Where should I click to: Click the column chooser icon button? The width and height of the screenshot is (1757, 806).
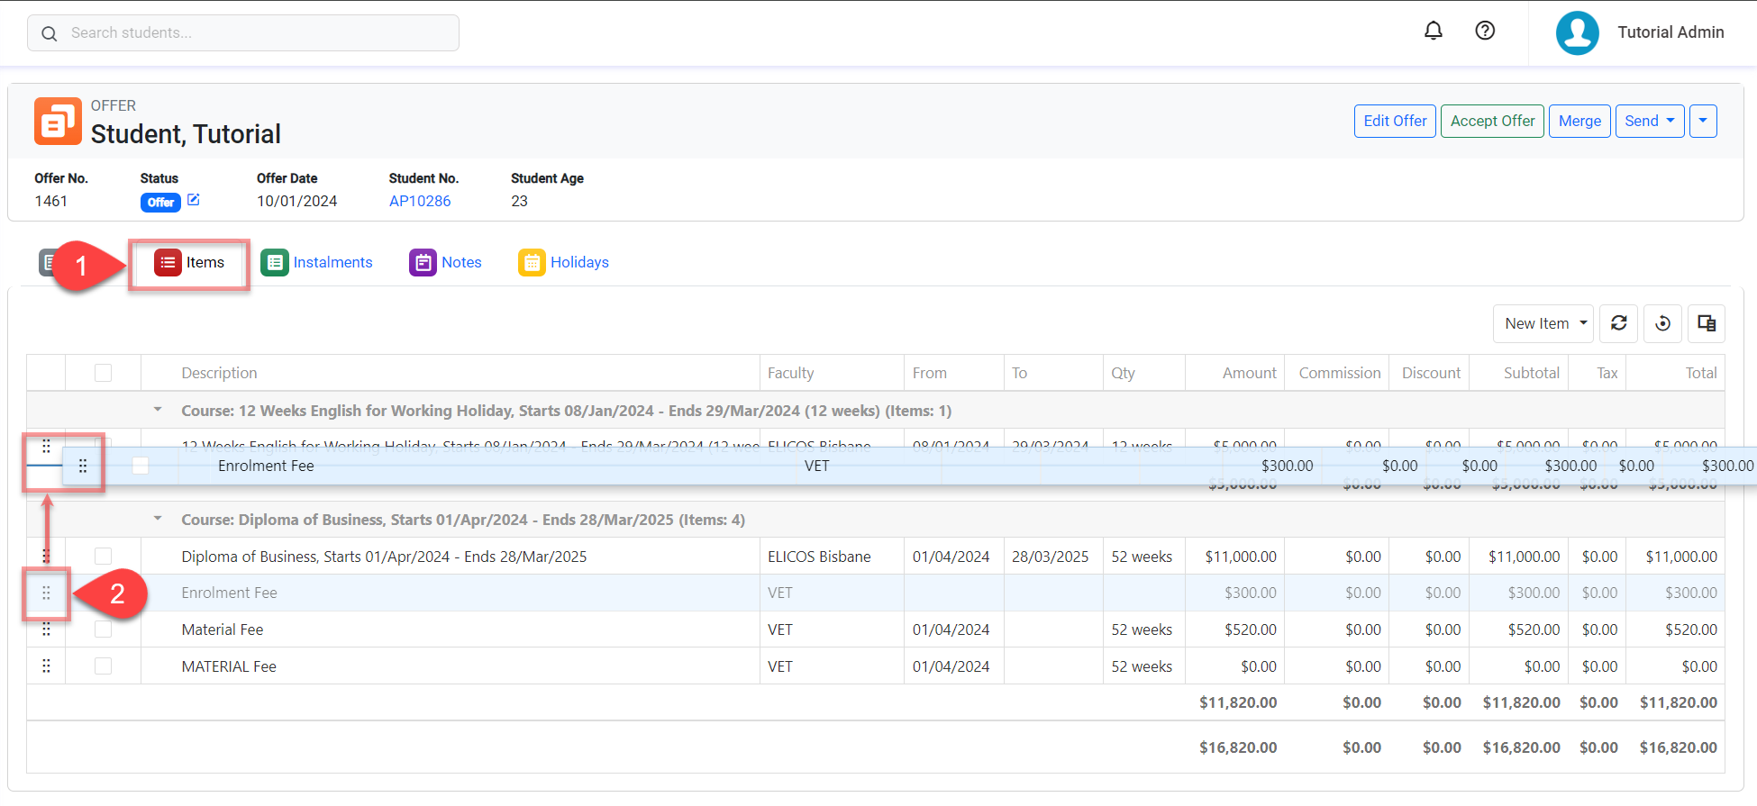pyautogui.click(x=1706, y=323)
